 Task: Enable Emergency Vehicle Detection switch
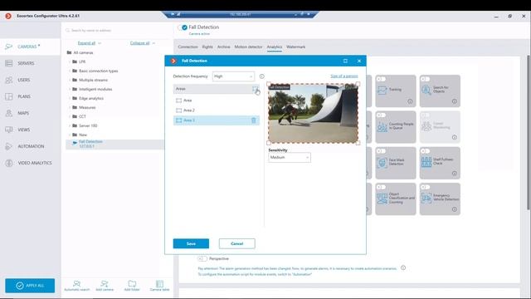pos(425,187)
